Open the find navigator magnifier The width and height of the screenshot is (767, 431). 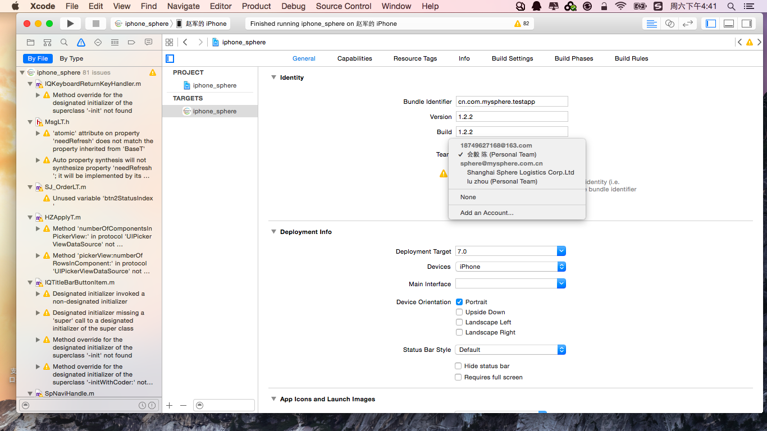[x=64, y=42]
